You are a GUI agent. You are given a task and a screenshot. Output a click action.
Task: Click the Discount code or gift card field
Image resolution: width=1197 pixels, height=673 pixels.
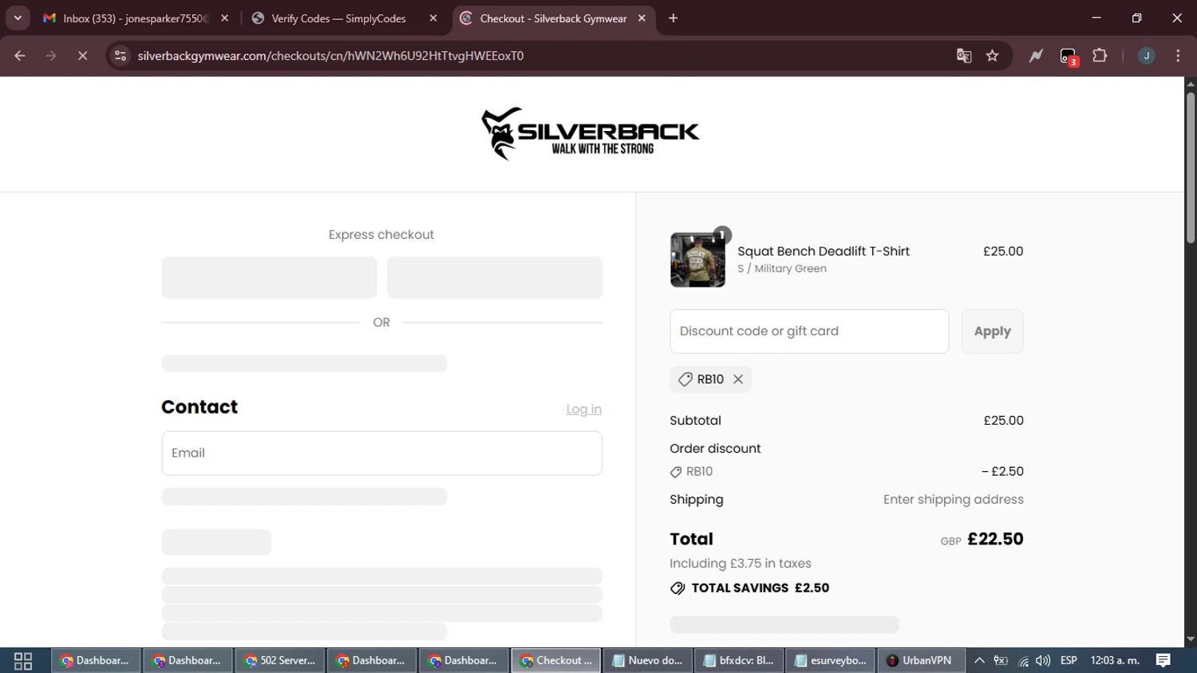click(x=809, y=331)
